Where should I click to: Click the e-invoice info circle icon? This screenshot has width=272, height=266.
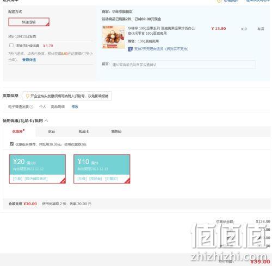(32, 106)
